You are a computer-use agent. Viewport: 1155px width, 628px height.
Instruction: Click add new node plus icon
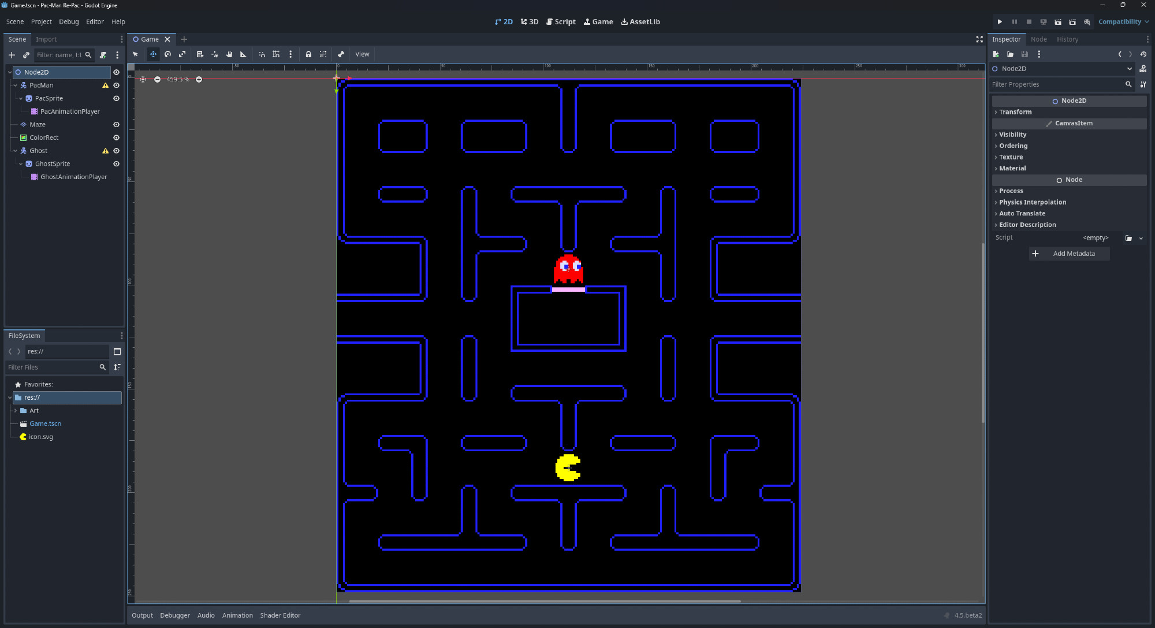12,55
